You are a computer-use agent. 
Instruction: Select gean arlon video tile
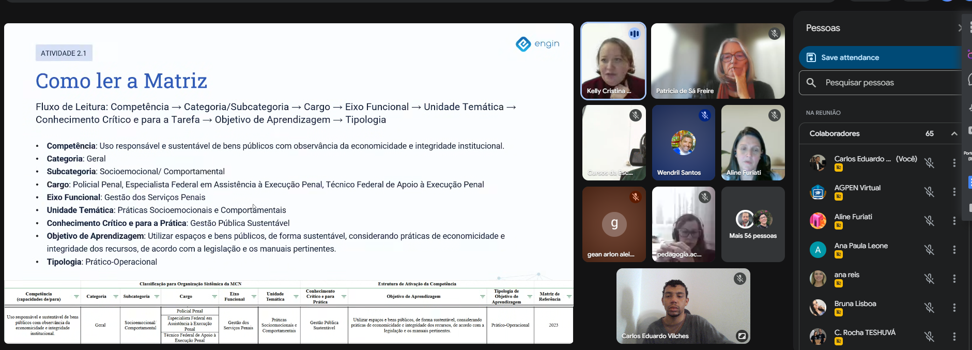tap(614, 224)
